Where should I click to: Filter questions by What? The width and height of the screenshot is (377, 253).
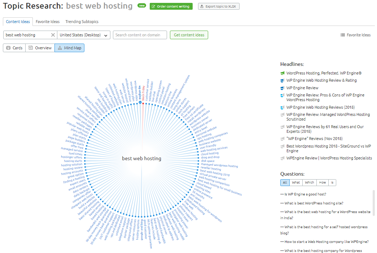296,182
